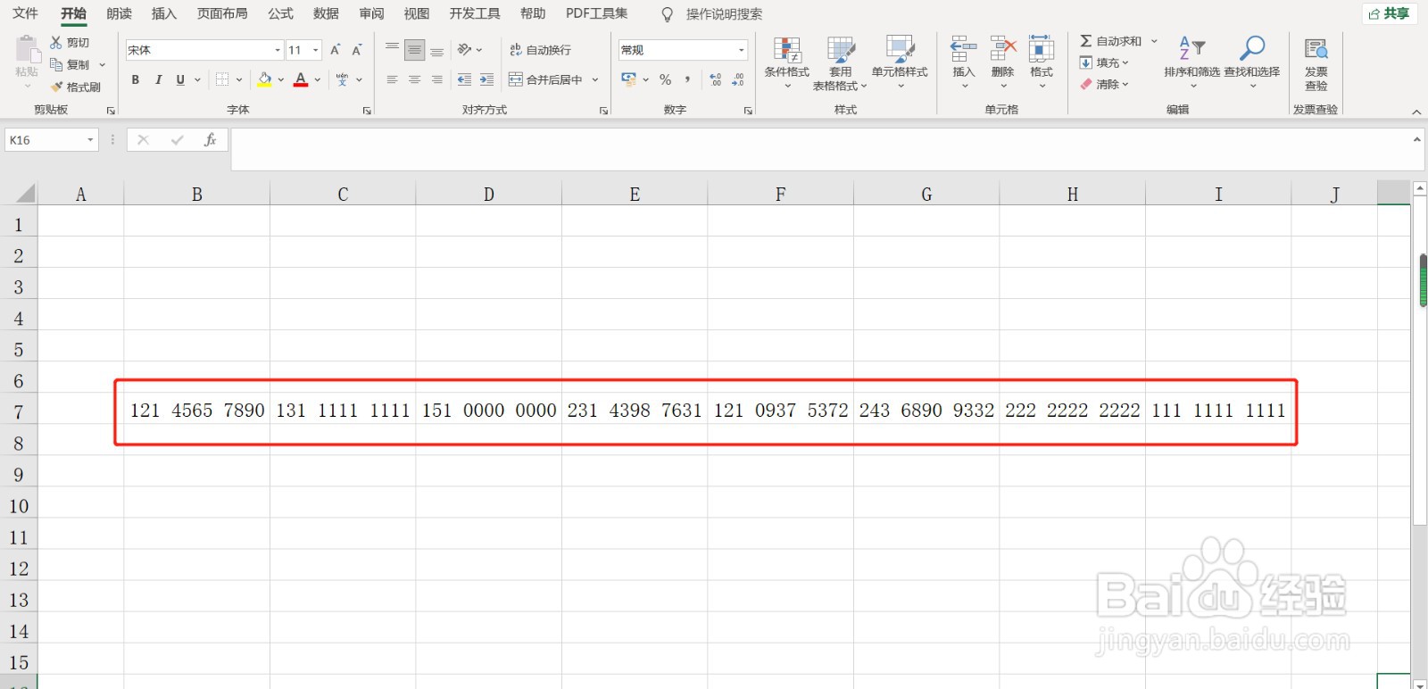
Task: Click the percent style icon
Action: click(665, 79)
